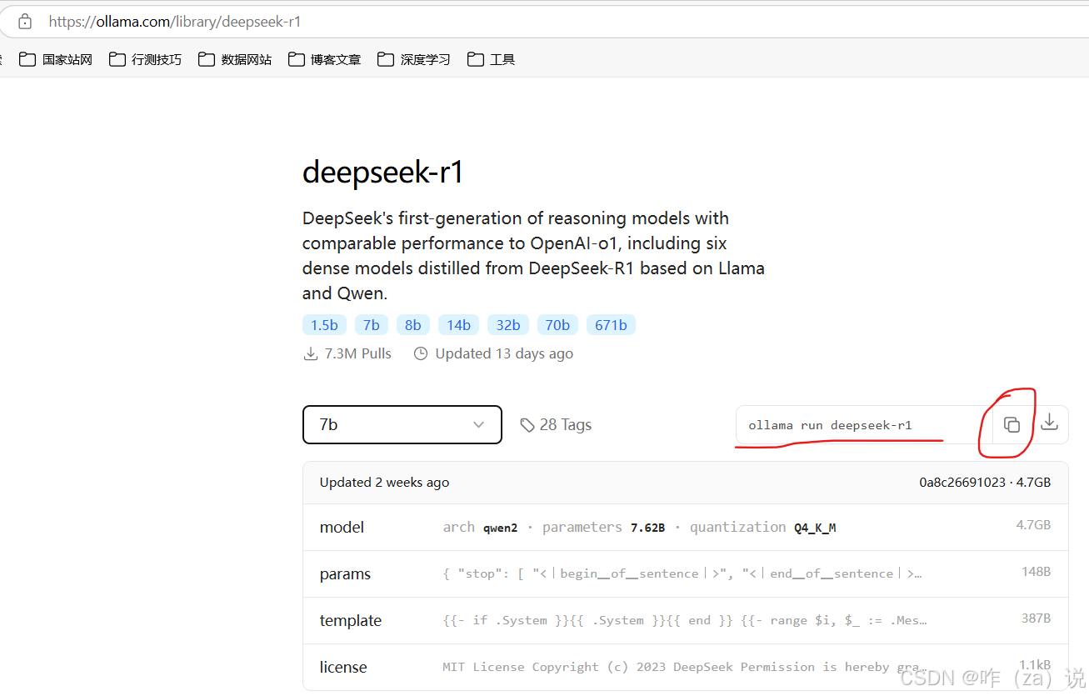
Task: Open the 博客文章 bookmark folder
Action: (324, 59)
